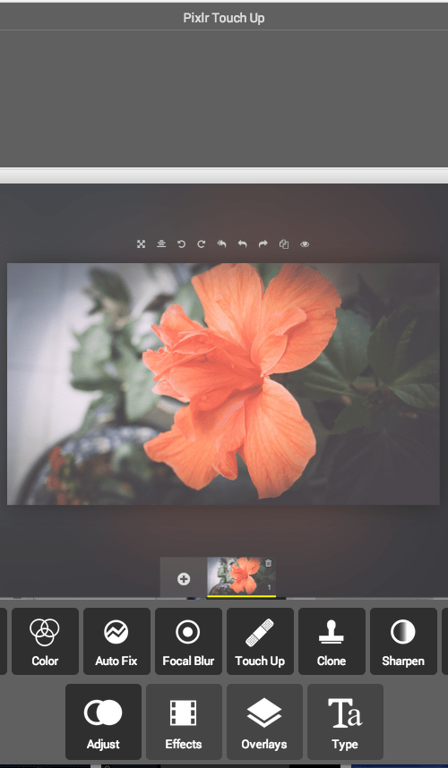Open the Focal Blur tool
The image size is (448, 768).
(x=188, y=641)
